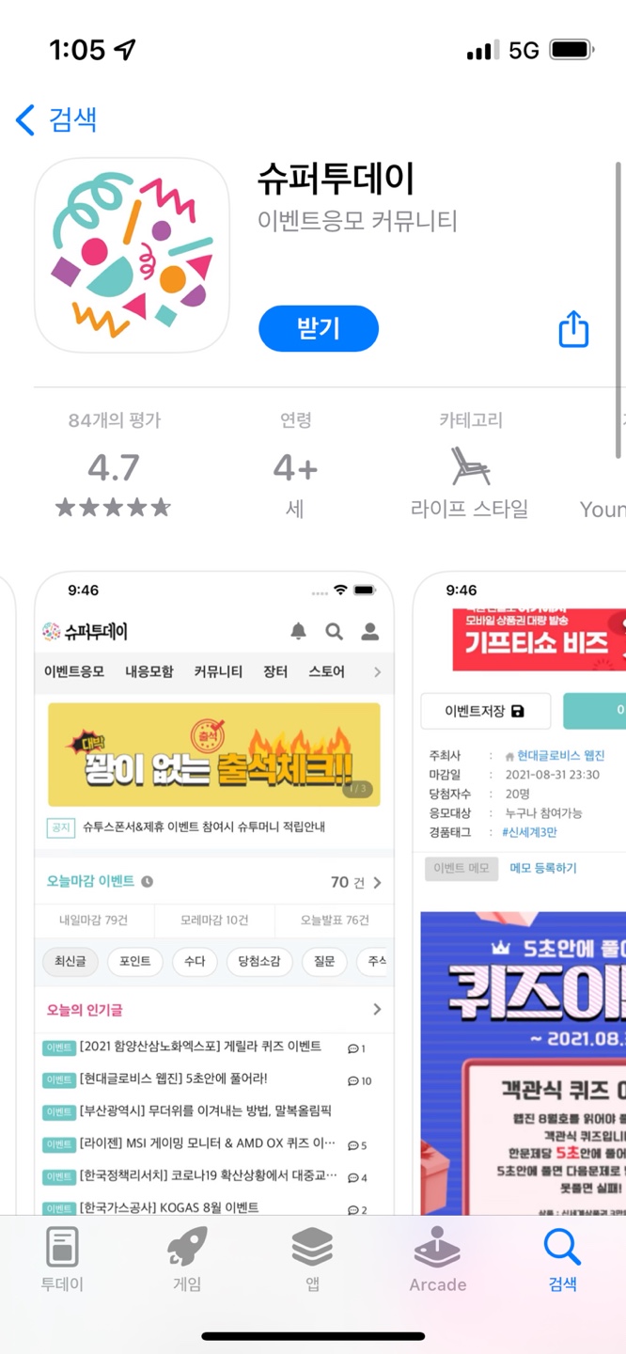Switch to the 투데이 tab
626x1354 pixels.
click(x=62, y=1260)
